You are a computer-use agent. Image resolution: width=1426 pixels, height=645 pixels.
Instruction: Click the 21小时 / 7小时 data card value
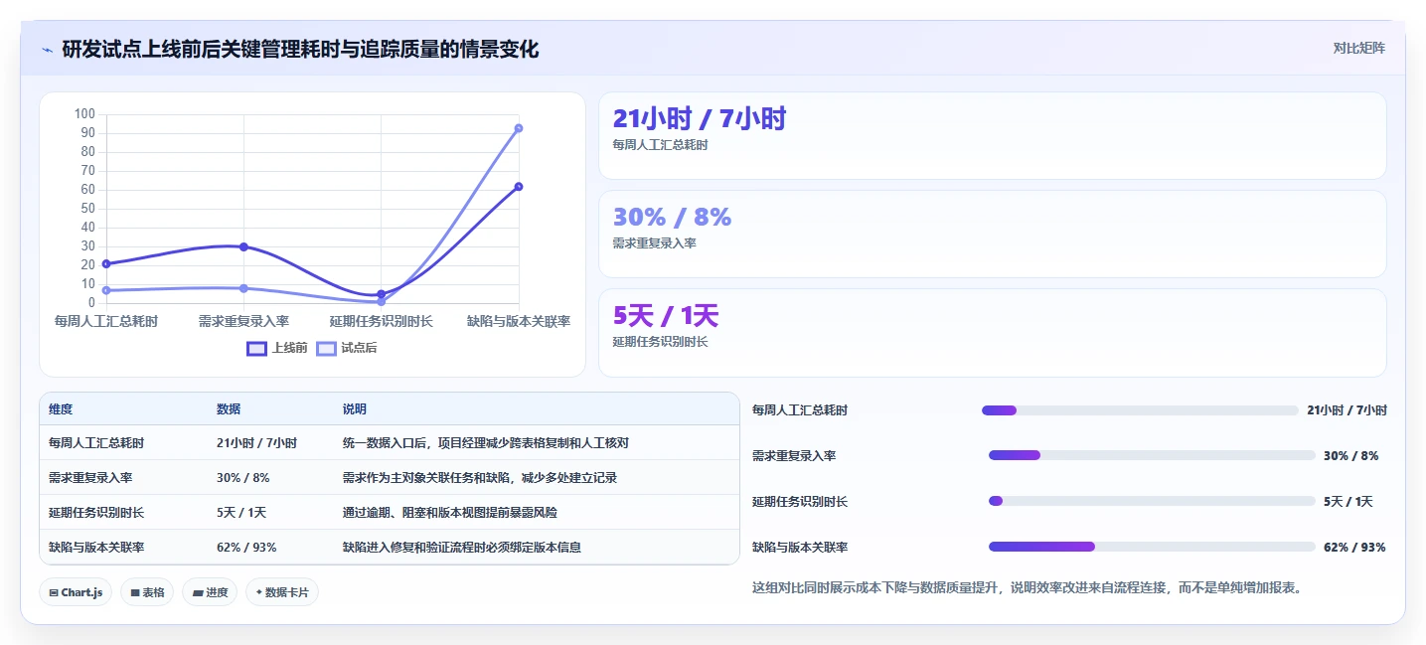click(x=700, y=119)
